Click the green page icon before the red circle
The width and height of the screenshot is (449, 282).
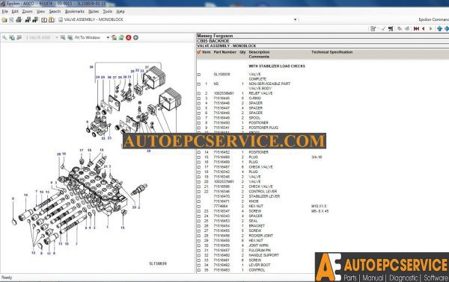[x=121, y=38]
